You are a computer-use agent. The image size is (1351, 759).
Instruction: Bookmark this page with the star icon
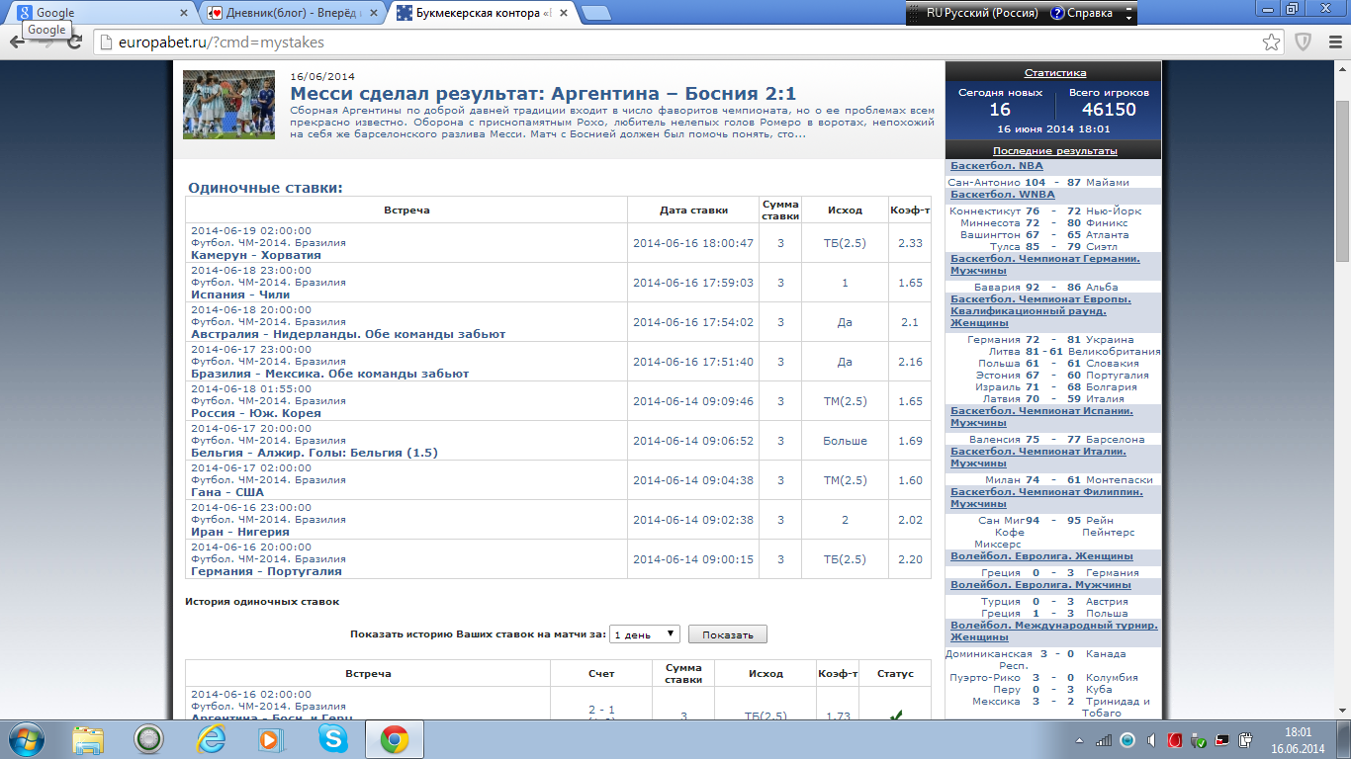1272,42
